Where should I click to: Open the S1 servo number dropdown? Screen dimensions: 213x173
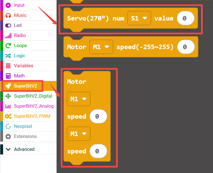139,18
